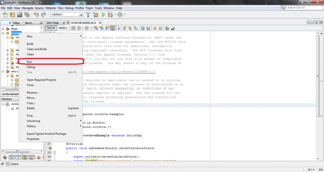This screenshot has height=172, width=324.
Task: Click the Redo arrow icon
Action: pos(43,14)
